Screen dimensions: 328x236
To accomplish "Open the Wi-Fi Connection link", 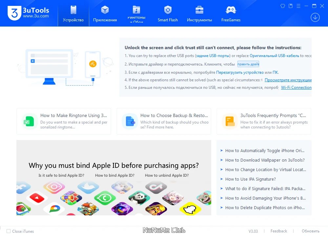I will click(296, 88).
